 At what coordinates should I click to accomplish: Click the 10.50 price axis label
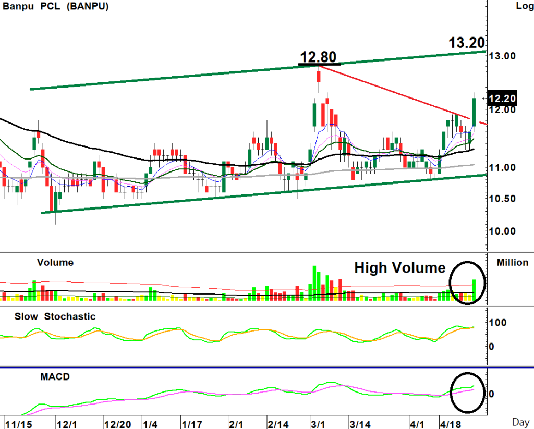(x=502, y=199)
